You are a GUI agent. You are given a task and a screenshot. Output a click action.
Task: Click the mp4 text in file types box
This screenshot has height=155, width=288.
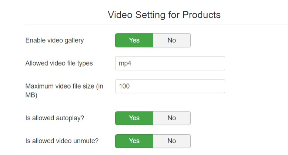click(125, 63)
